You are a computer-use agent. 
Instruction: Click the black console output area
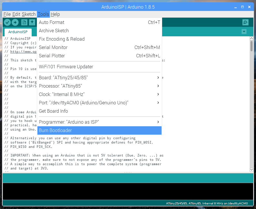(x=128, y=191)
